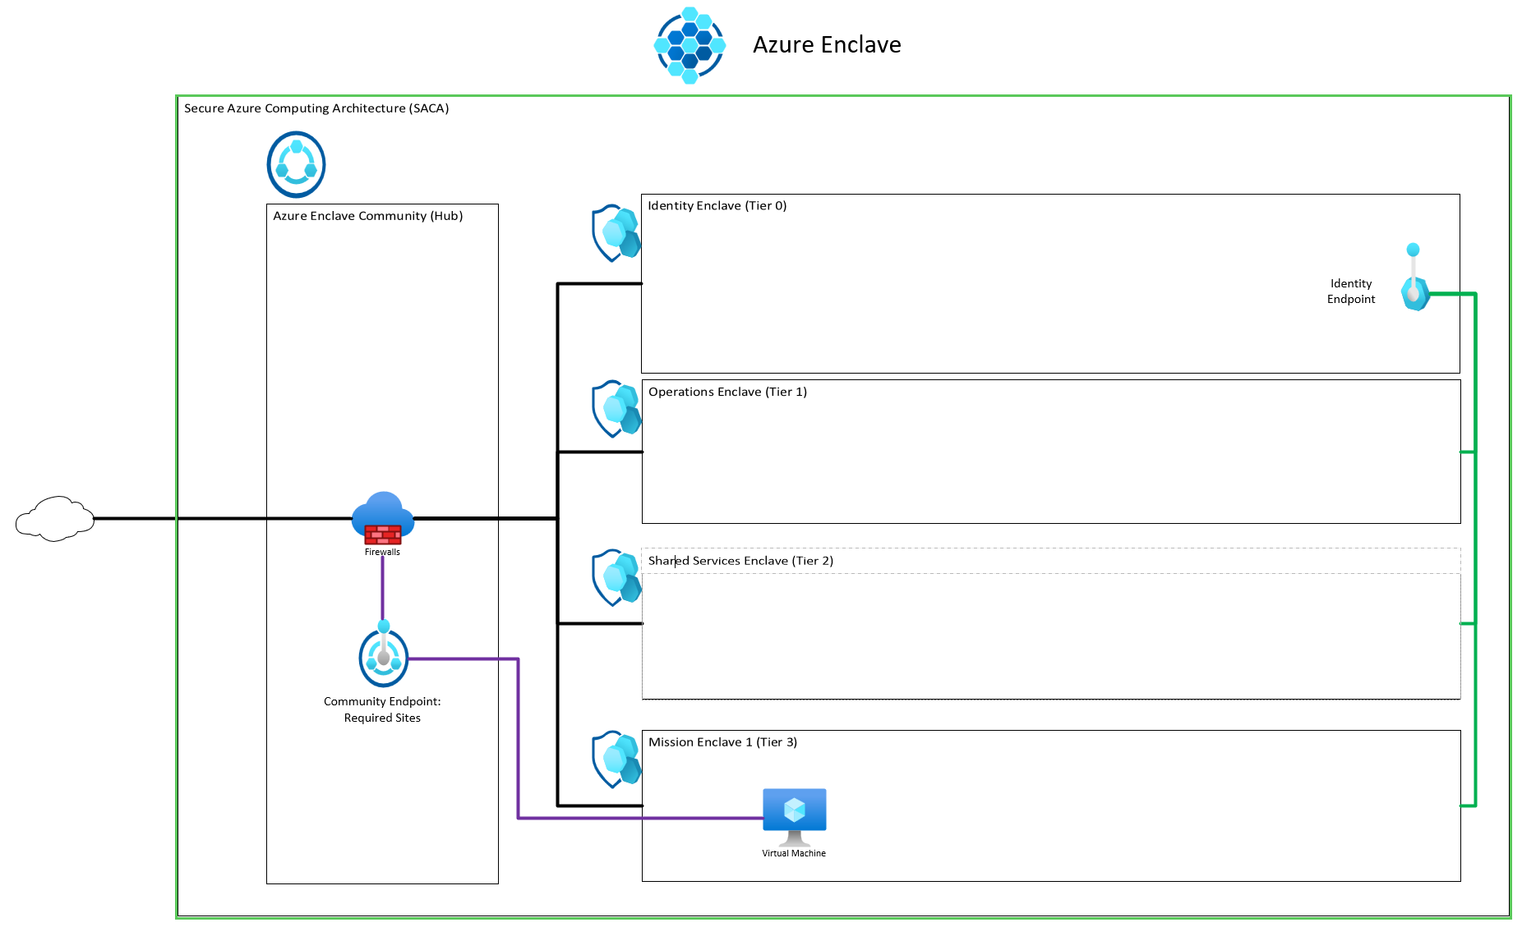
Task: Click the 'Azure Enclave' title text
Action: click(827, 44)
